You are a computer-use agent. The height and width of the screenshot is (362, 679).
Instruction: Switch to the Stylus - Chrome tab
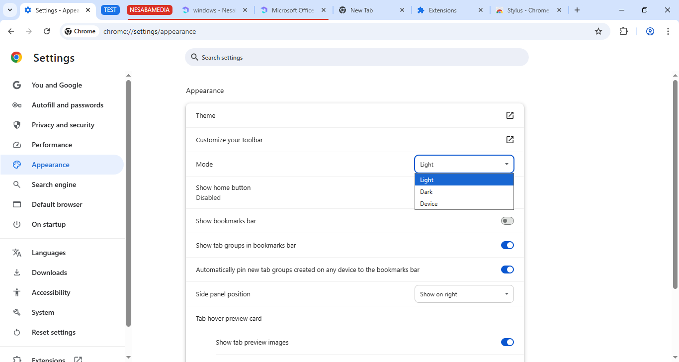(527, 10)
